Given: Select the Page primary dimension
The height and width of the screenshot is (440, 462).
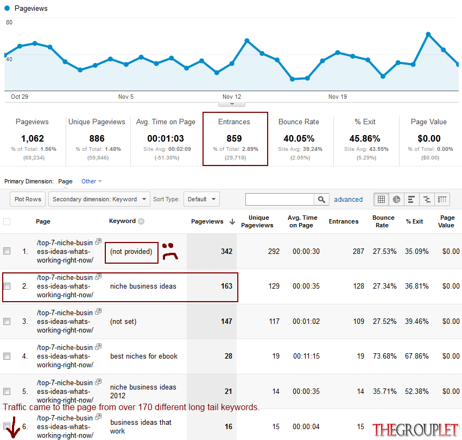Looking at the screenshot, I should (65, 181).
